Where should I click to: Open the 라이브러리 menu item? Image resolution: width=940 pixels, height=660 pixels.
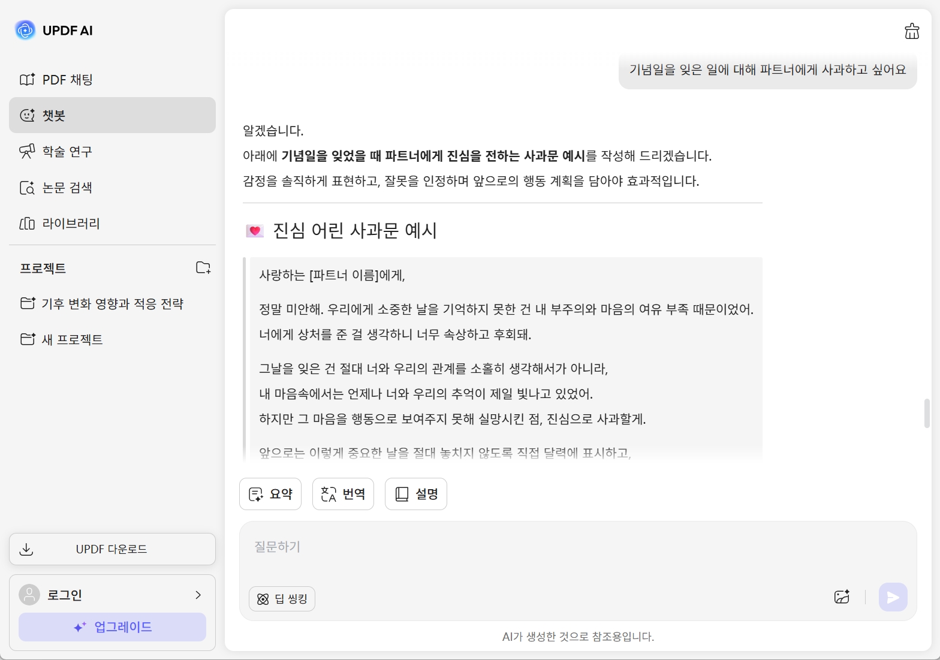click(71, 224)
